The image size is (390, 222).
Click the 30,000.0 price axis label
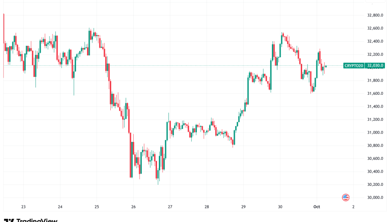[375, 198]
